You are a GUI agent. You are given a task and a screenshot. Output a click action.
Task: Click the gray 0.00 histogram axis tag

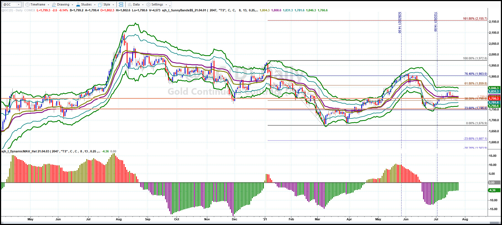pos(494,182)
